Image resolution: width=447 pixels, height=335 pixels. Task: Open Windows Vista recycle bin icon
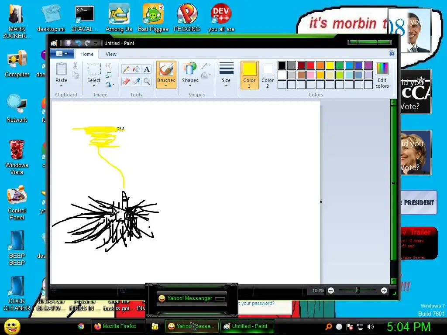[17, 157]
